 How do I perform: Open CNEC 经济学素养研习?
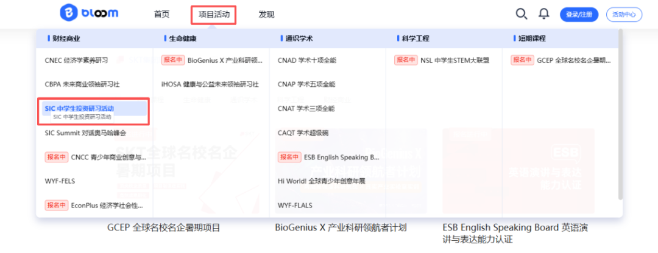76,60
